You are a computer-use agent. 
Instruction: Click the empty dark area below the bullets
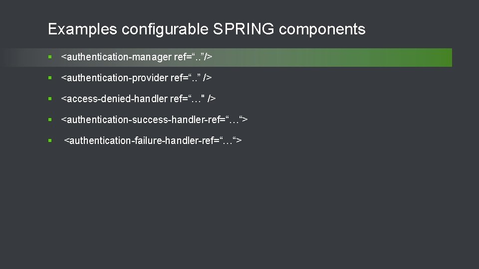pyautogui.click(x=239, y=209)
